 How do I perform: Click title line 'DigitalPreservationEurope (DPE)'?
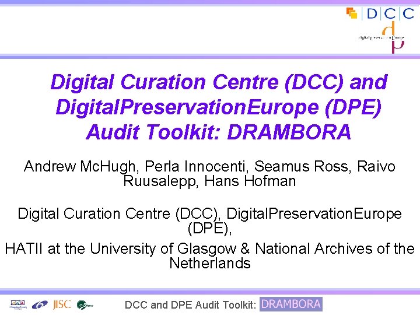click(x=219, y=107)
